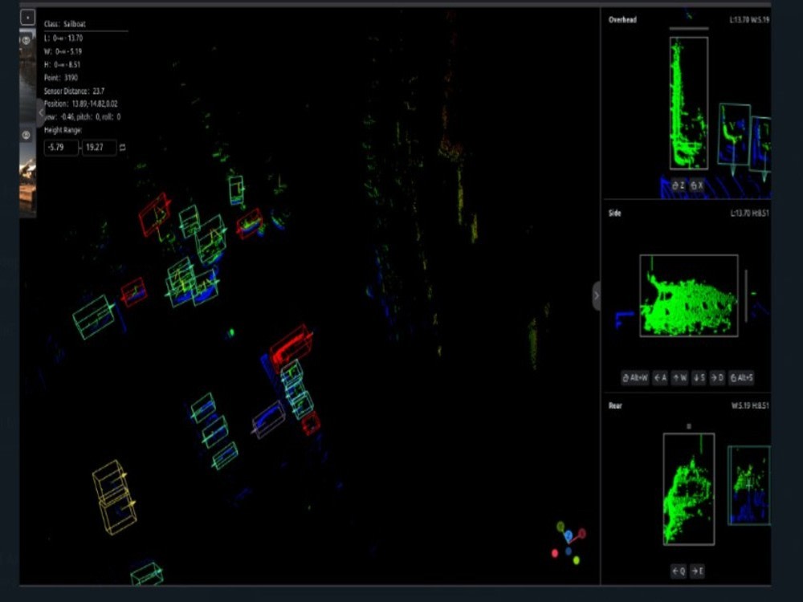Toggle the upper camera thumbnail eye icon
Image resolution: width=803 pixels, height=602 pixels.
pyautogui.click(x=26, y=40)
